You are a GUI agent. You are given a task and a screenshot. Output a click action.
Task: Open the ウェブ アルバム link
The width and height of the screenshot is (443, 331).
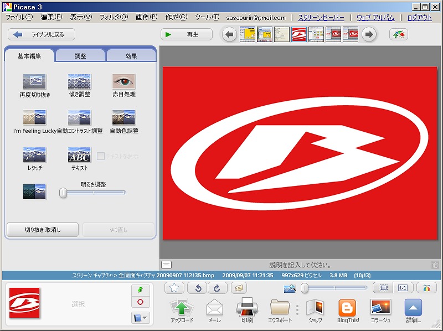tap(375, 18)
